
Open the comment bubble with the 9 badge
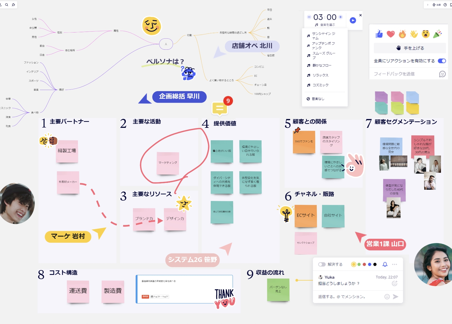(x=220, y=109)
